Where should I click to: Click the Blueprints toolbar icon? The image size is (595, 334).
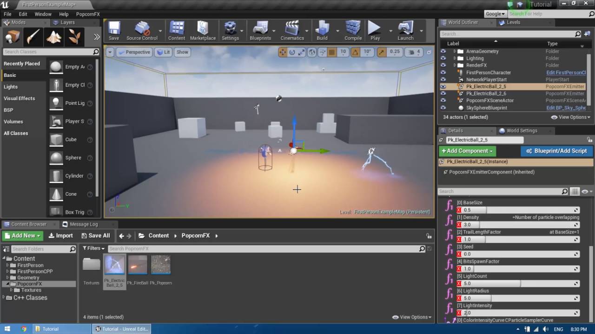pos(260,31)
